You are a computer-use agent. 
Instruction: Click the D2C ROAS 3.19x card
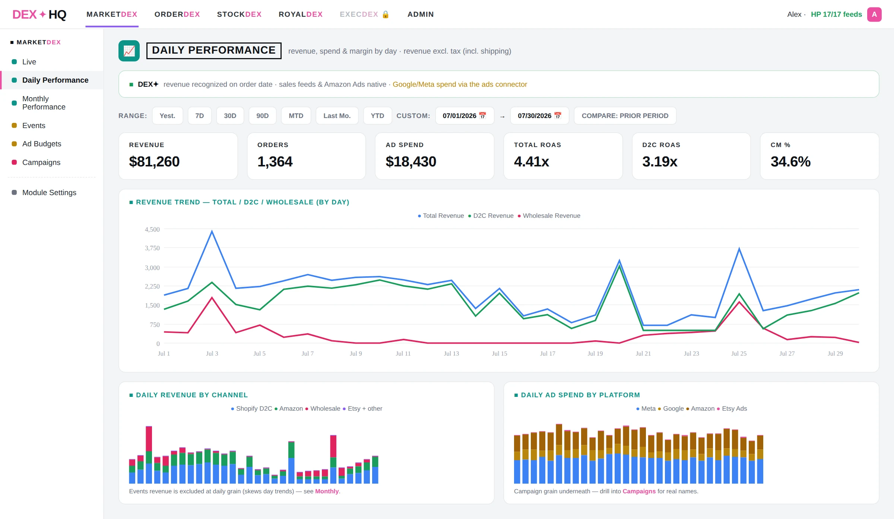point(691,156)
